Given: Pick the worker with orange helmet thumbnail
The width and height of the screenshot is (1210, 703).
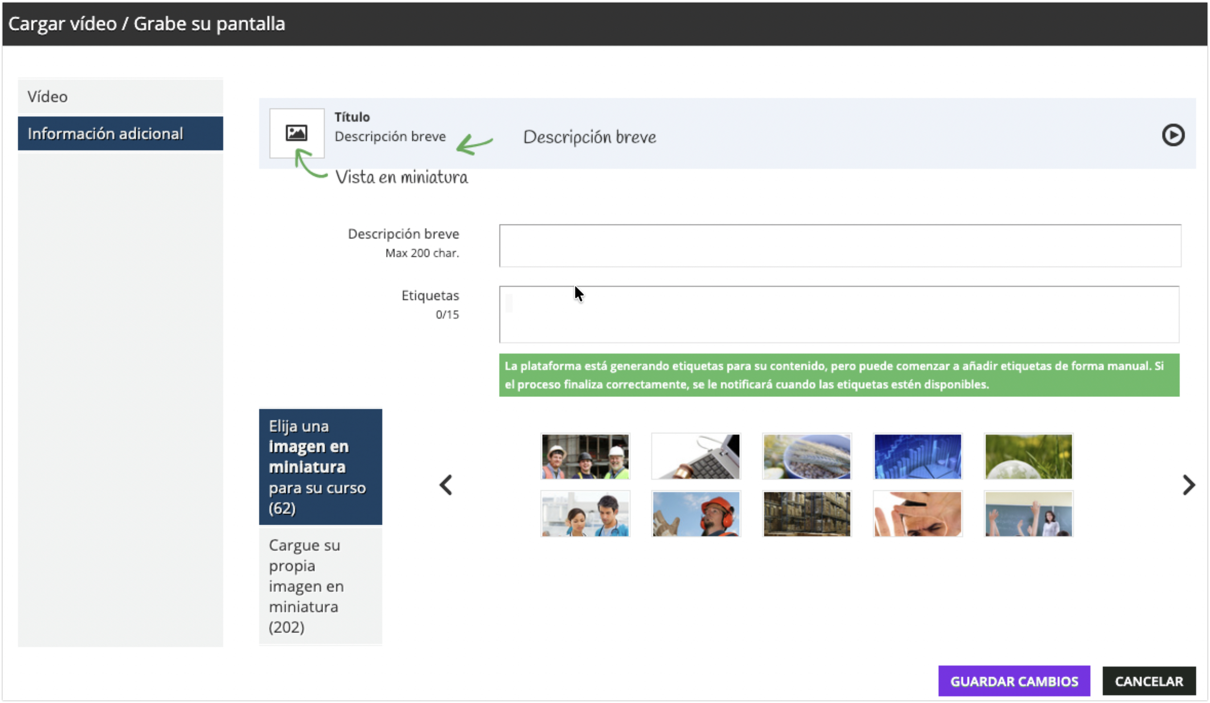Looking at the screenshot, I should click(x=696, y=514).
